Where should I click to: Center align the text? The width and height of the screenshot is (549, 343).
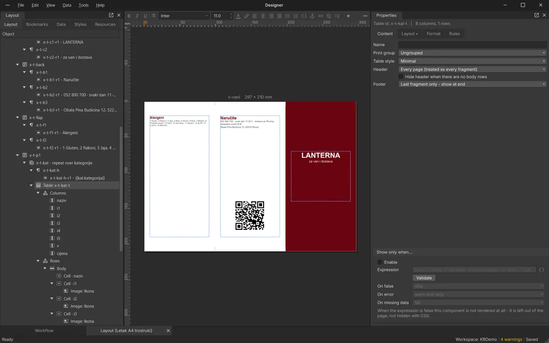click(263, 16)
